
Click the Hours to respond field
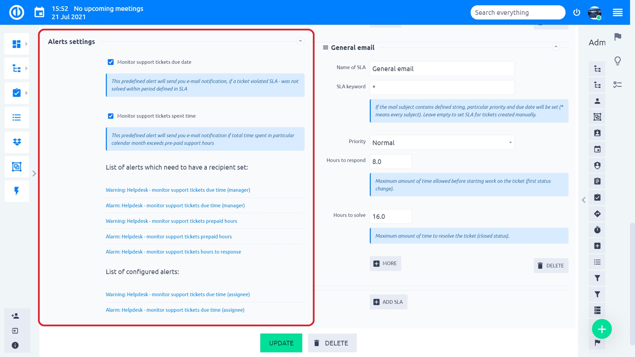click(x=391, y=162)
